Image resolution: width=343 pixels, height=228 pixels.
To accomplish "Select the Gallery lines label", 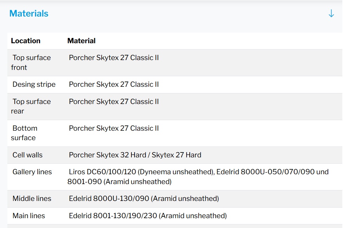I will [x=32, y=172].
